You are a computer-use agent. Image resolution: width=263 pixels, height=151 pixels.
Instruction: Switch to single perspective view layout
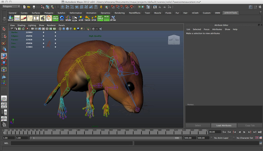coord(4,98)
